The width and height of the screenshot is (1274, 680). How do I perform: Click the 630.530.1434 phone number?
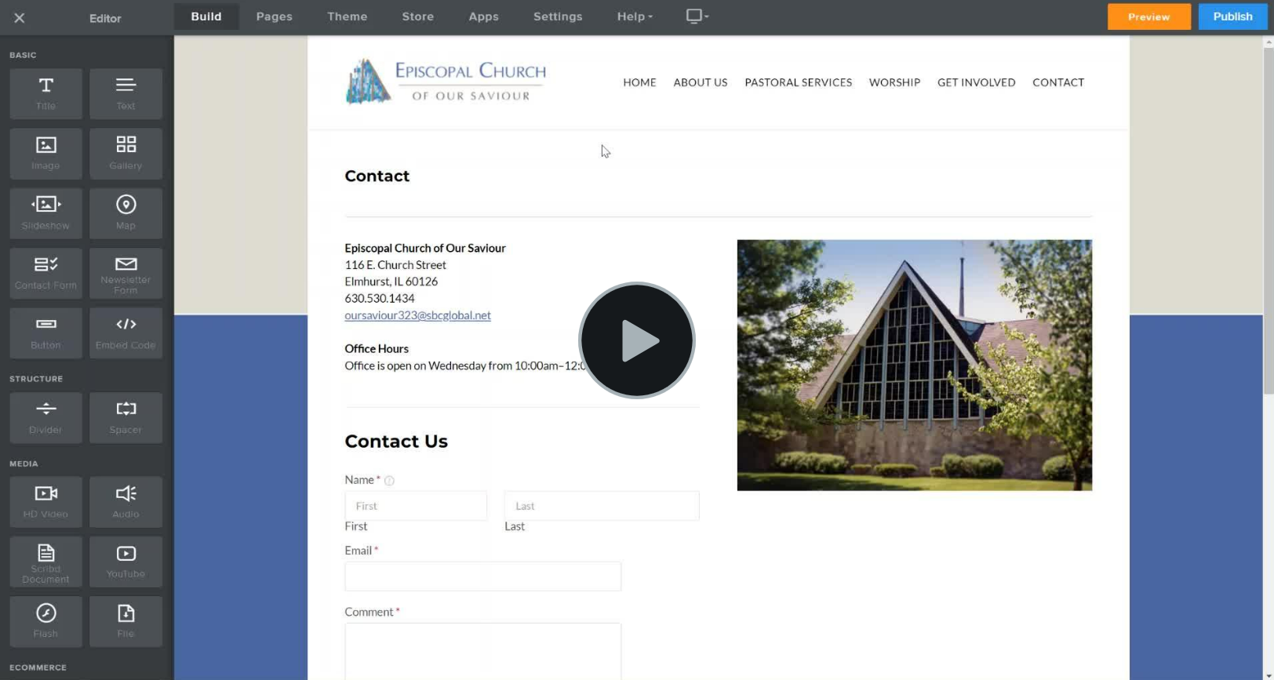(x=380, y=299)
